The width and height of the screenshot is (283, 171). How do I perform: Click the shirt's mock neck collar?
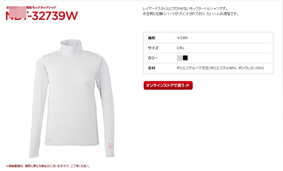71,47
